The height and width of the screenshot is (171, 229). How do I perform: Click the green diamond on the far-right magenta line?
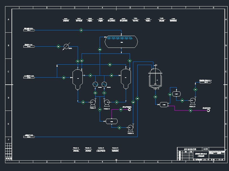[x=190, y=111]
